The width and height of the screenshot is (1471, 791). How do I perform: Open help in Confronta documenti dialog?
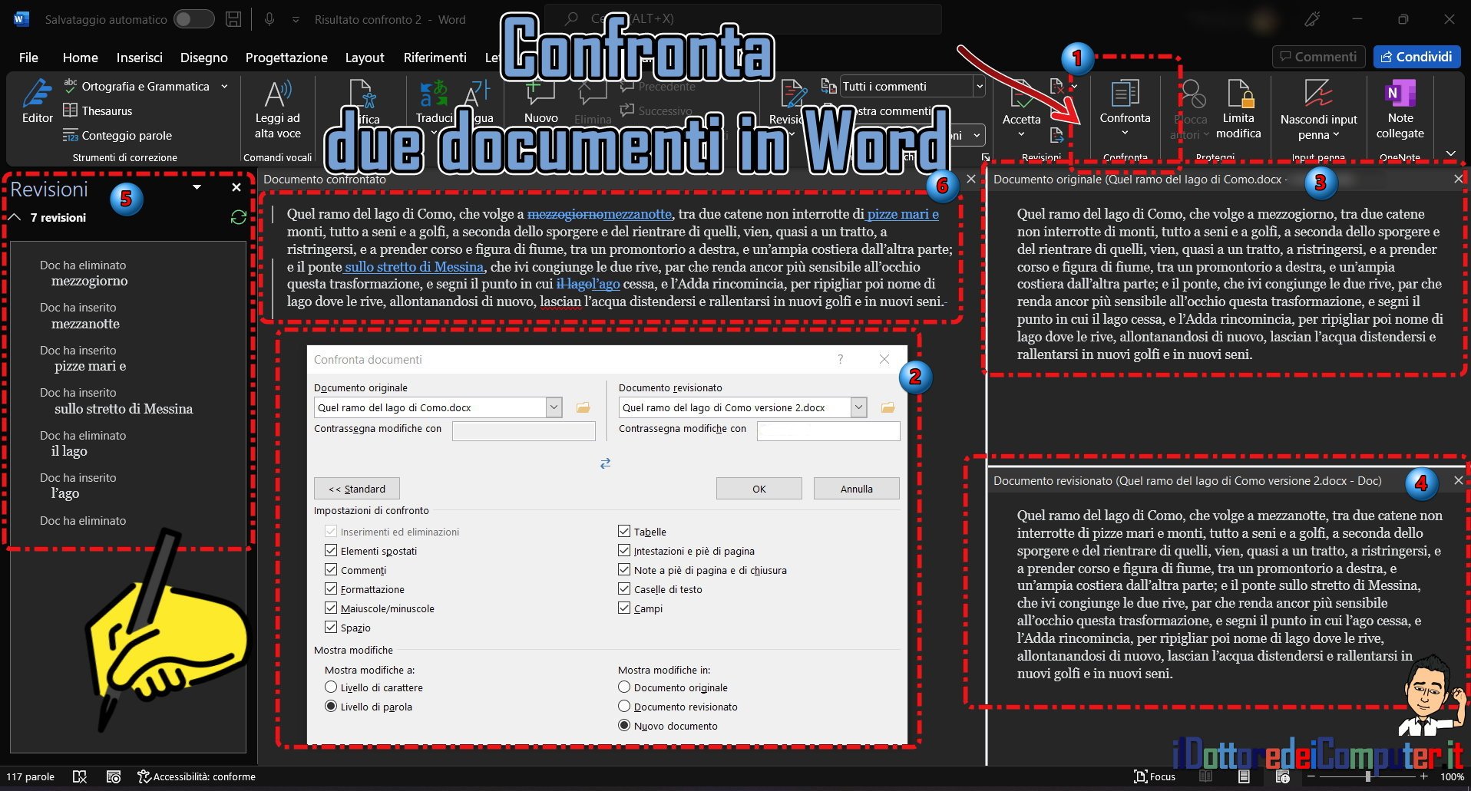[841, 359]
